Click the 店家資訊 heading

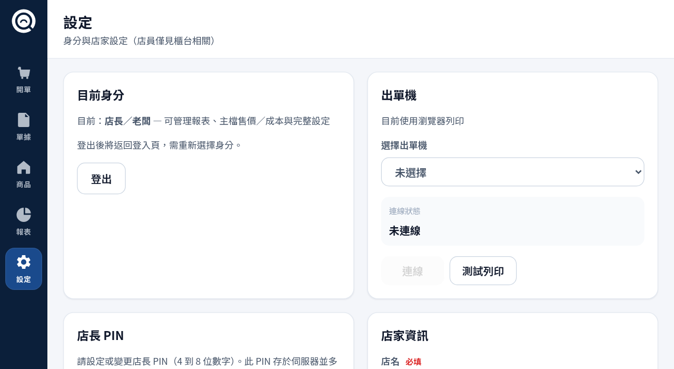click(x=404, y=336)
